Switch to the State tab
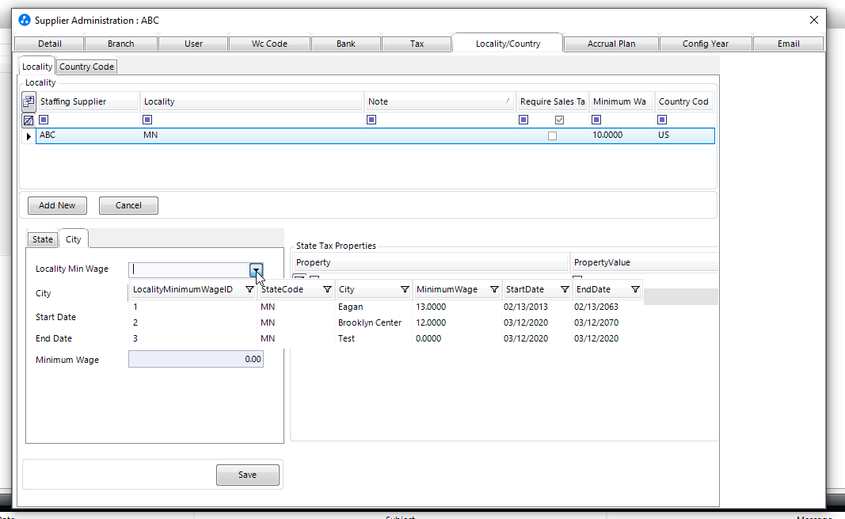The height and width of the screenshot is (519, 845). [x=43, y=239]
